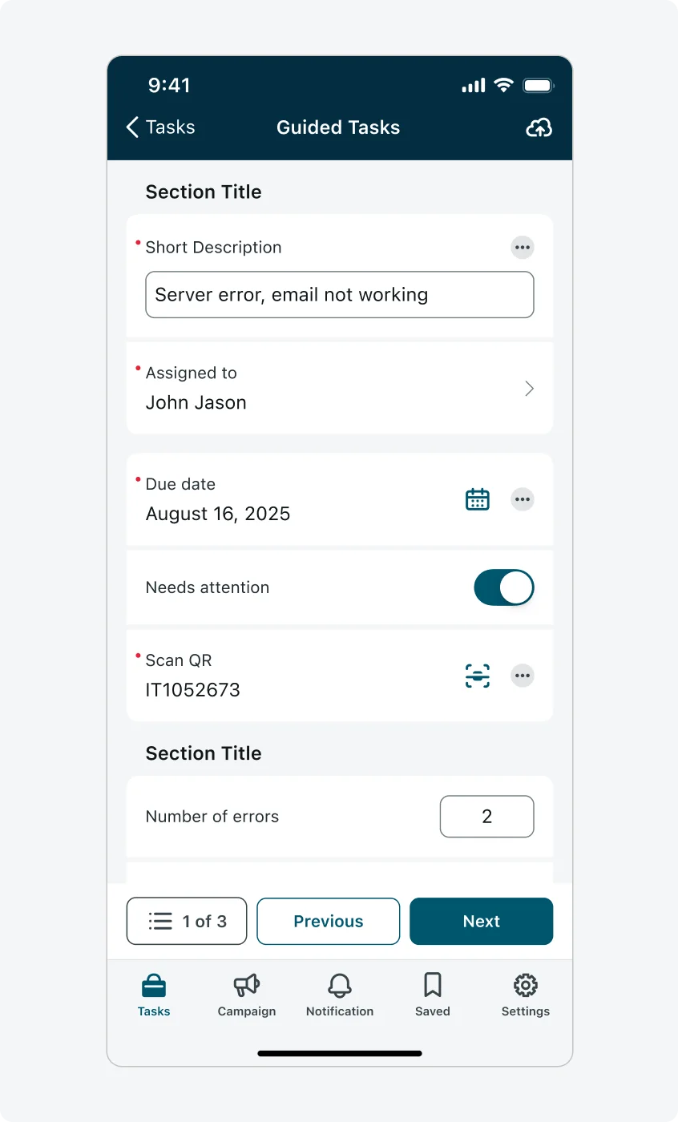Expand the Assigned to chevron
Screen dimensions: 678x1122
click(x=529, y=388)
